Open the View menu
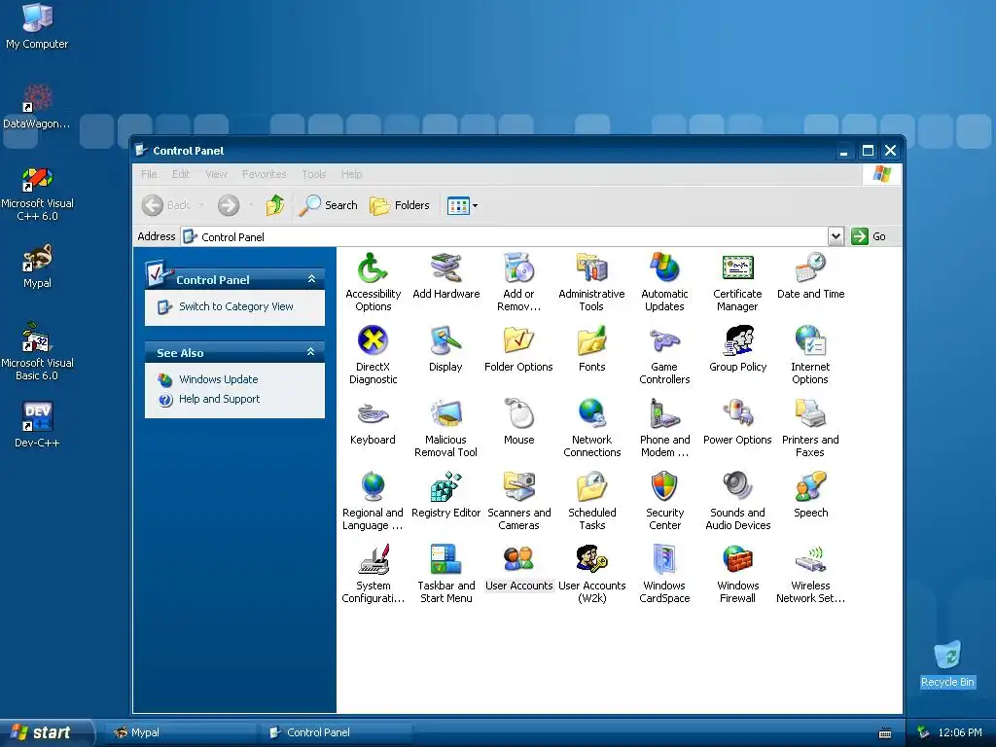The width and height of the screenshot is (996, 747). point(216,174)
